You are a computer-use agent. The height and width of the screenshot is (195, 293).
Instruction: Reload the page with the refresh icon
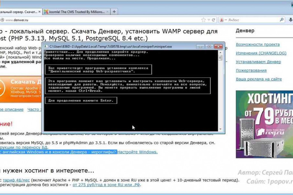click(214, 20)
